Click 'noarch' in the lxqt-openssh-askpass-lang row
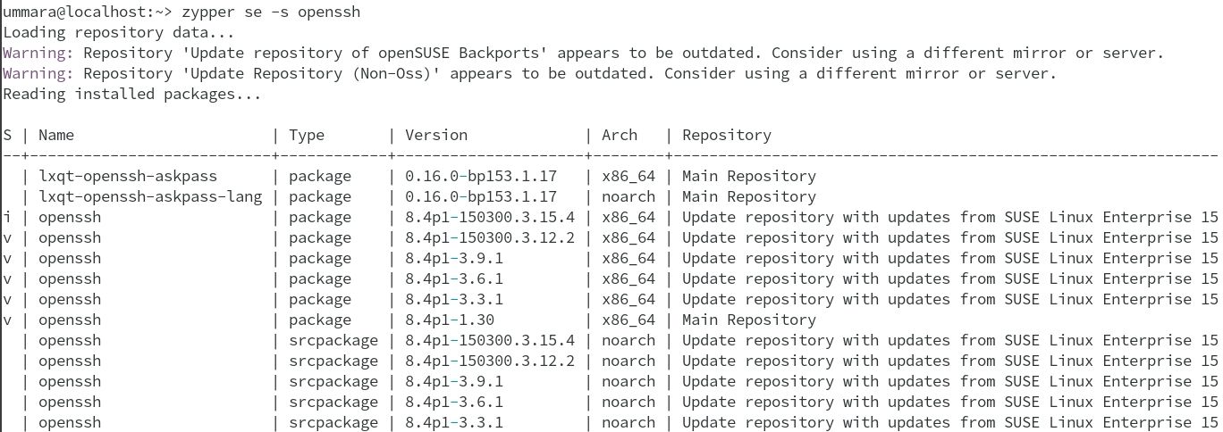Viewport: 1223px width, 432px height. tap(628, 197)
